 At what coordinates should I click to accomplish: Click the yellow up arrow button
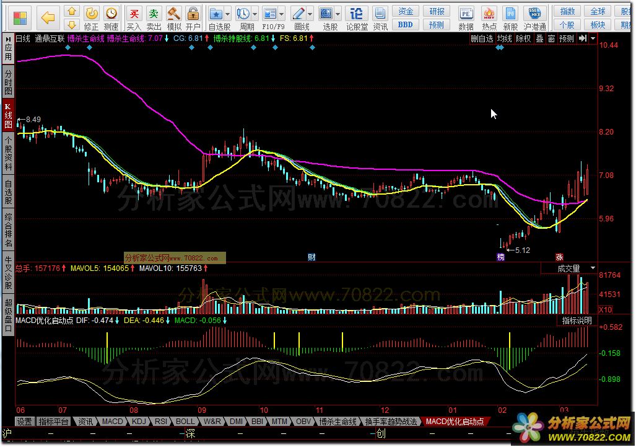tap(72, 11)
